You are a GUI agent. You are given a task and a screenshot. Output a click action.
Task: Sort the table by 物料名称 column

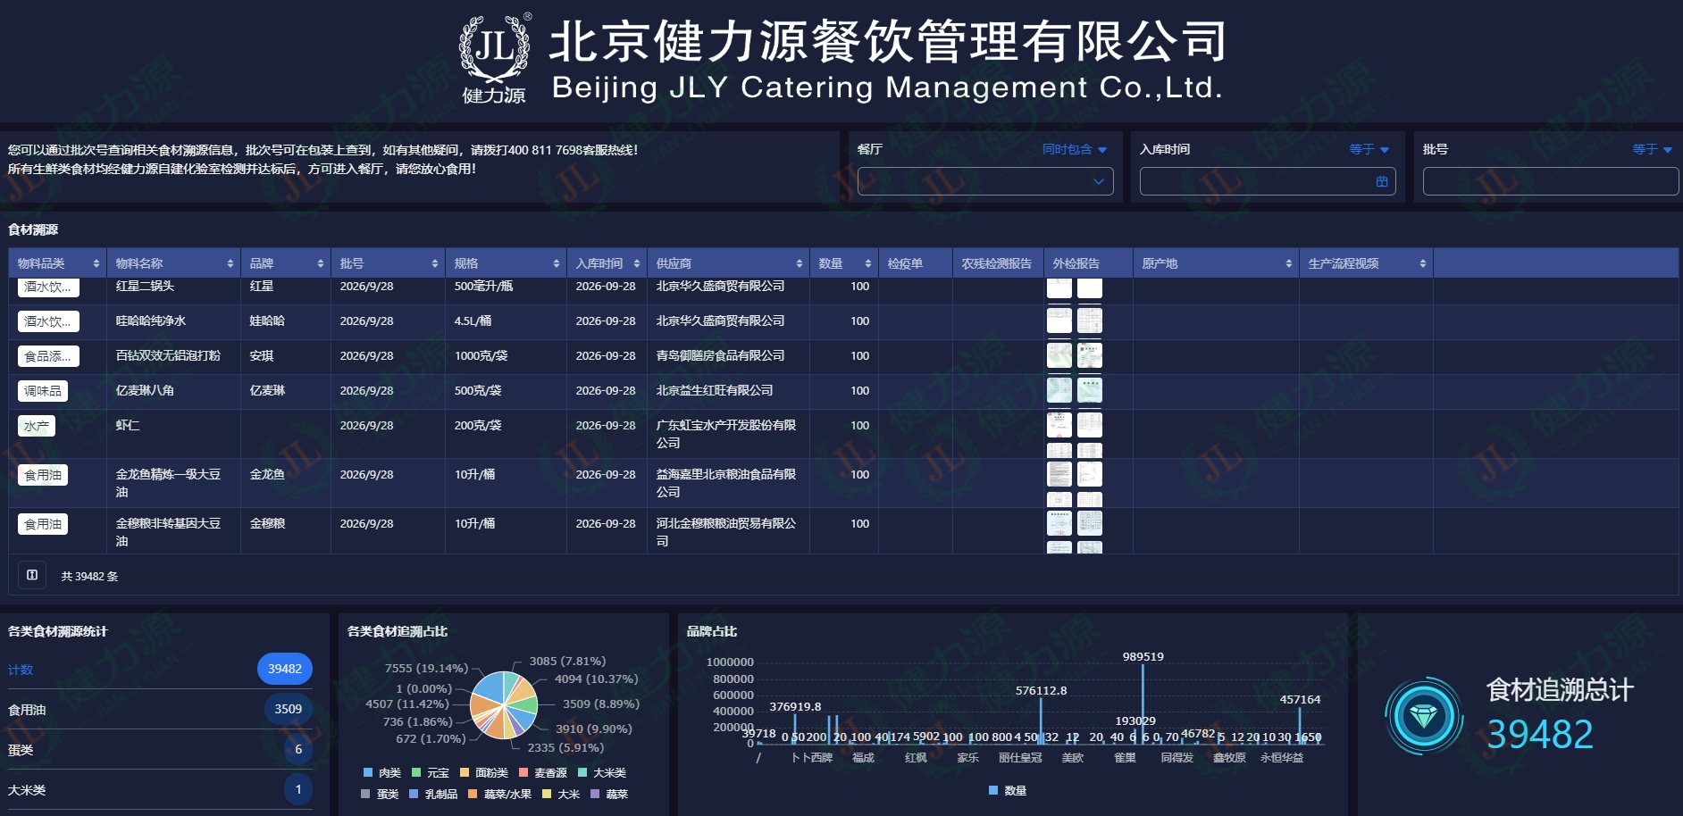tap(230, 263)
